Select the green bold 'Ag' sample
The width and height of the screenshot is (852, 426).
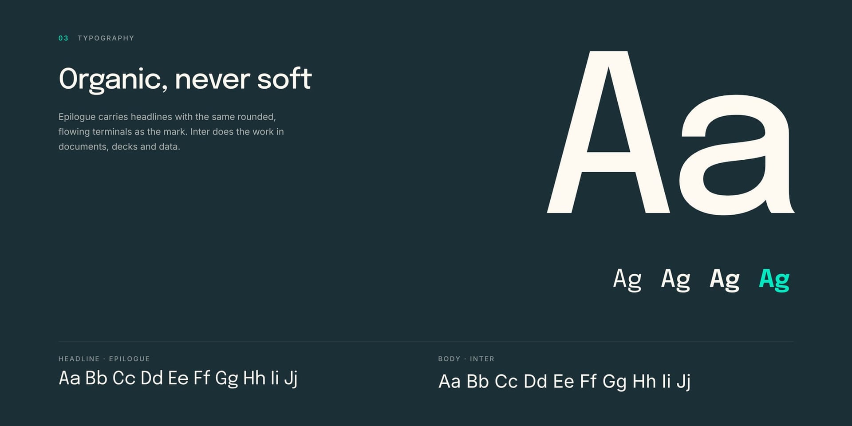(x=774, y=280)
